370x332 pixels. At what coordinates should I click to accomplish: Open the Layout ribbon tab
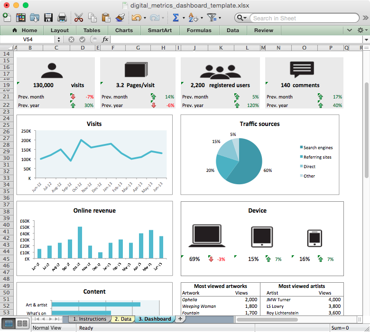59,30
